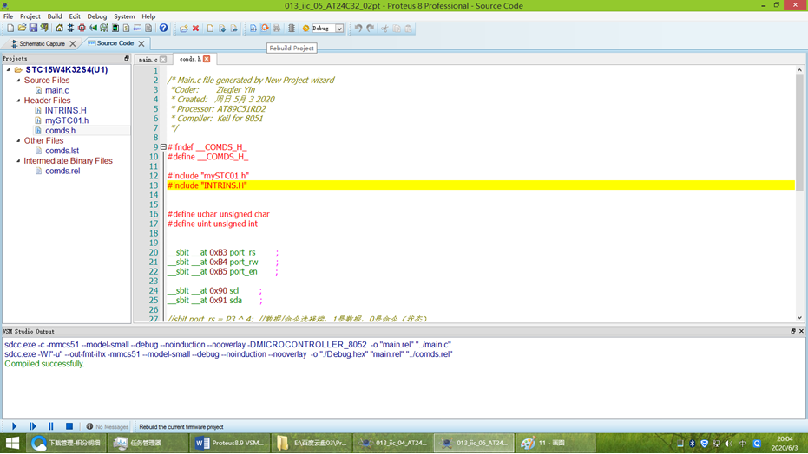Open the System menu

tap(124, 16)
